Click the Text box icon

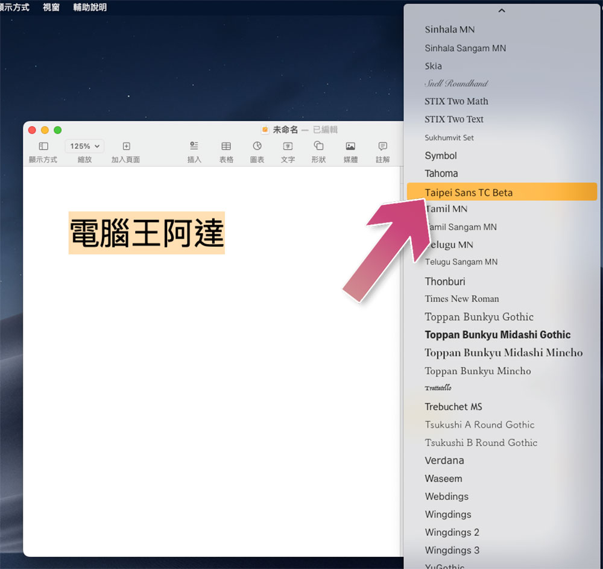click(288, 146)
